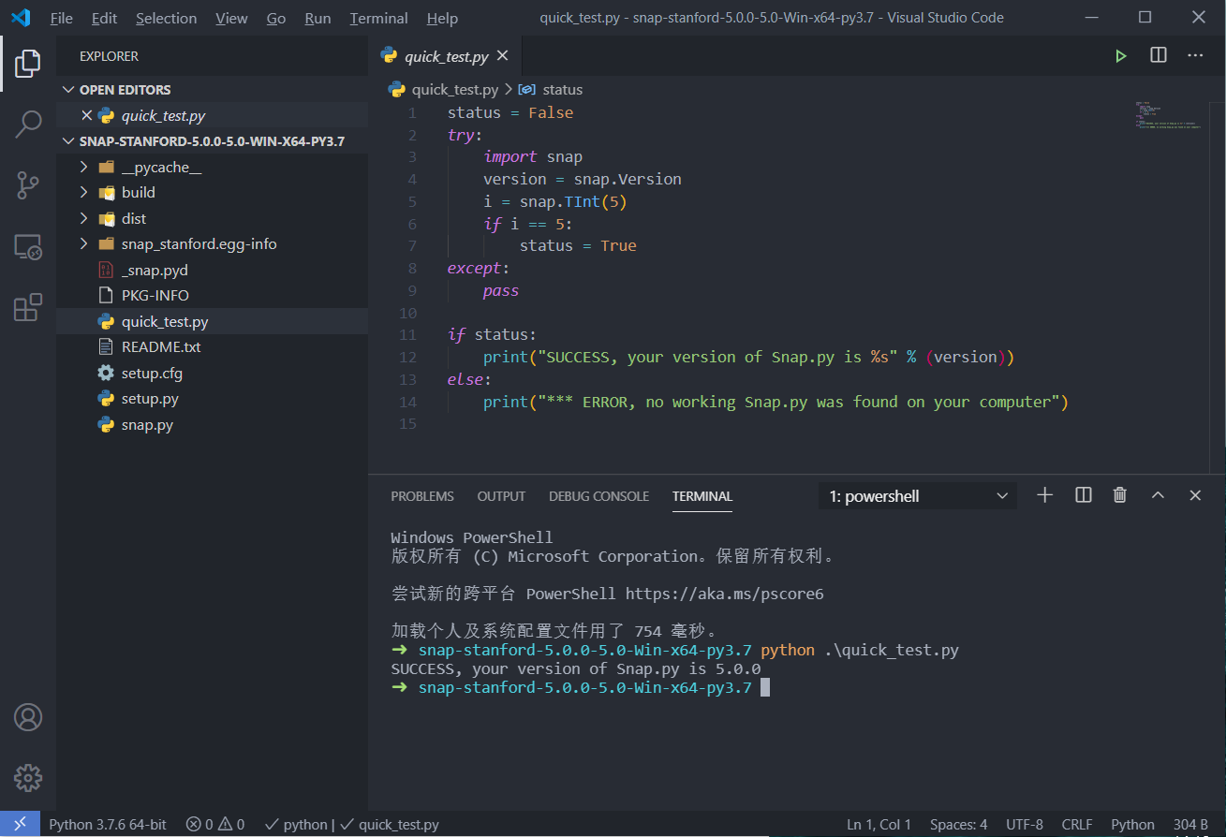Split the terminal pane
Viewport: 1226px width, 837px height.
pyautogui.click(x=1083, y=494)
